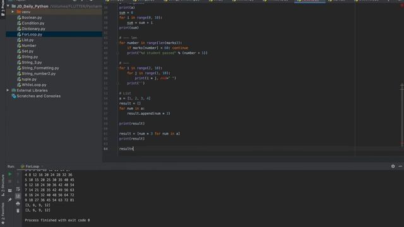This screenshot has width=404, height=227.
Task: Place cursor on line 'result' at line 64
Action: (x=126, y=149)
